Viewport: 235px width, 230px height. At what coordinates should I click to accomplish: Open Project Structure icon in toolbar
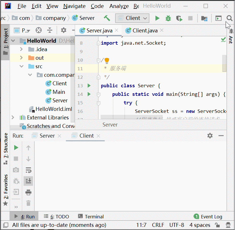coord(204,18)
